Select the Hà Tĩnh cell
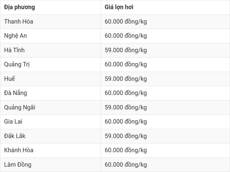Viewport: 230px width, 172px height. 50,50
